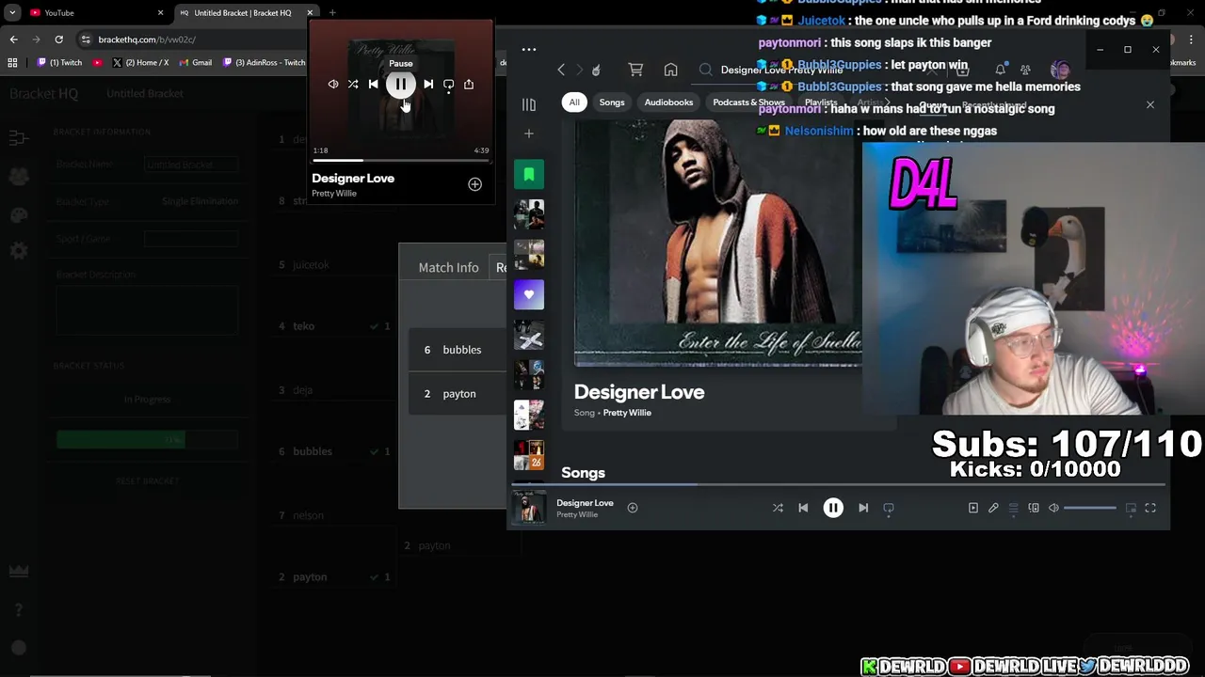Add Designer Love to Liked Songs in bar
Viewport: 1205px width, 677px height.
633,508
